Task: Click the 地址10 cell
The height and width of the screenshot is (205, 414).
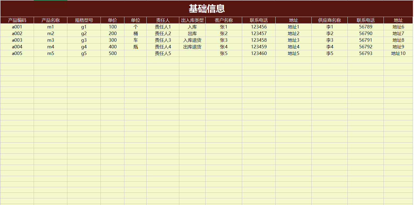Action: [x=398, y=53]
